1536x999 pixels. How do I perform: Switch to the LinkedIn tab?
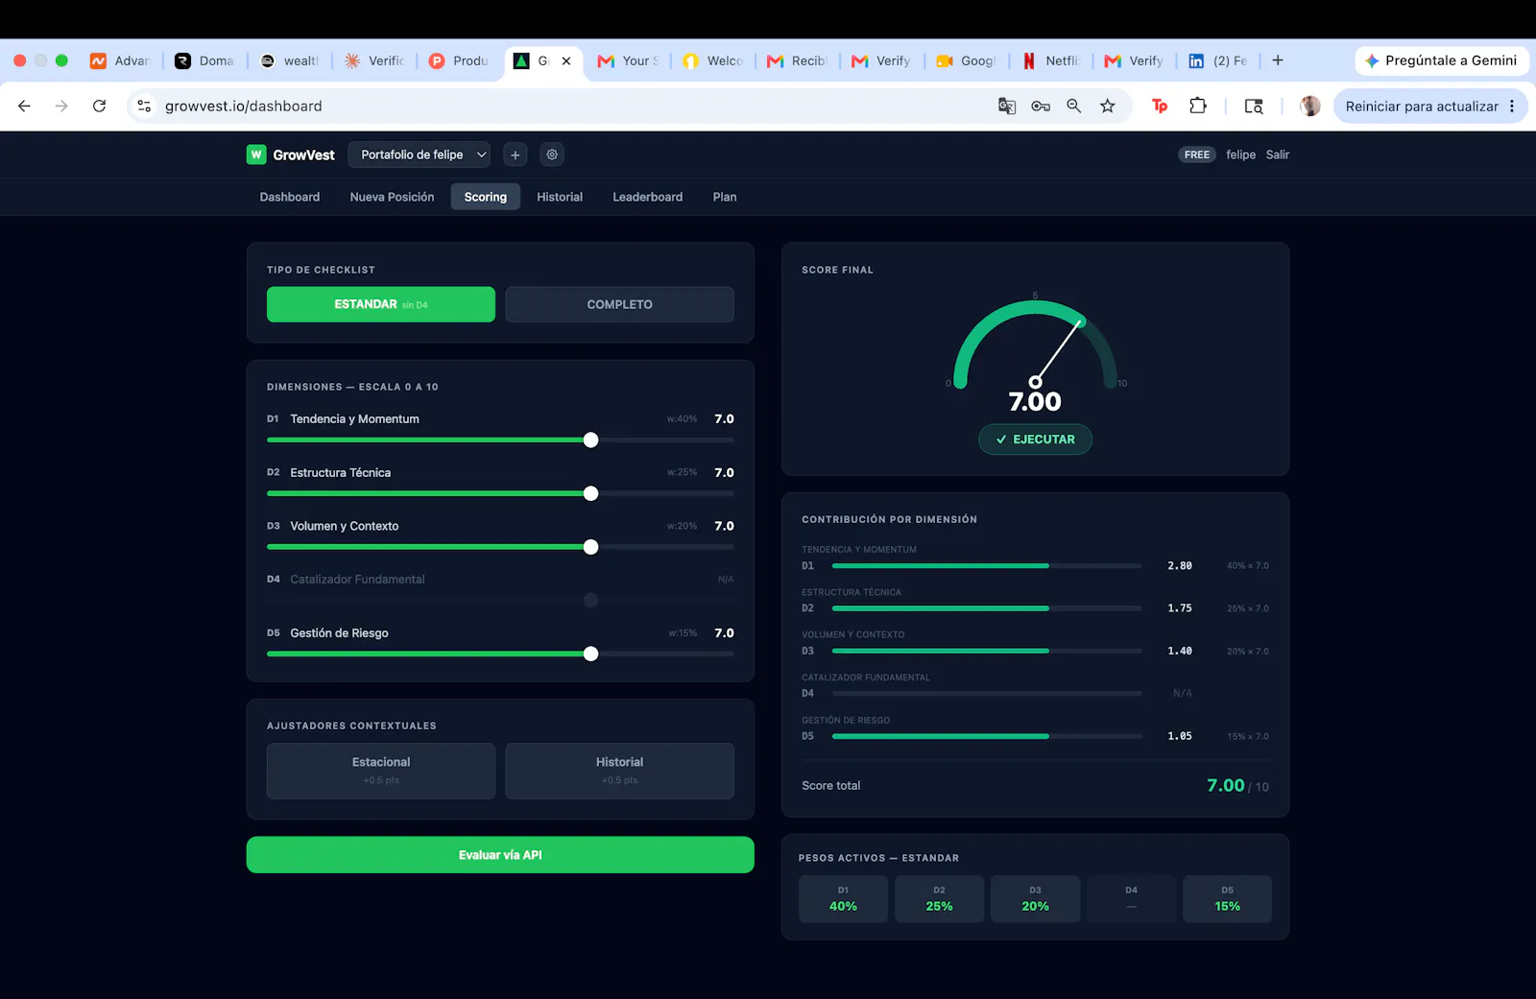(1217, 60)
